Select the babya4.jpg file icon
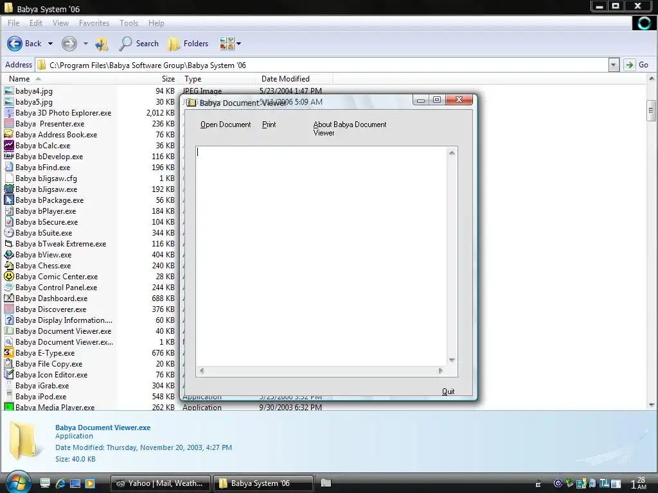 [x=9, y=91]
